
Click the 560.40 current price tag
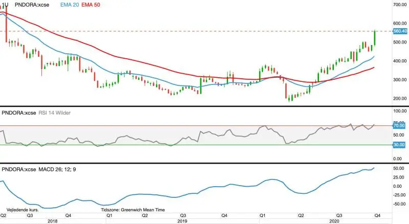(x=400, y=31)
